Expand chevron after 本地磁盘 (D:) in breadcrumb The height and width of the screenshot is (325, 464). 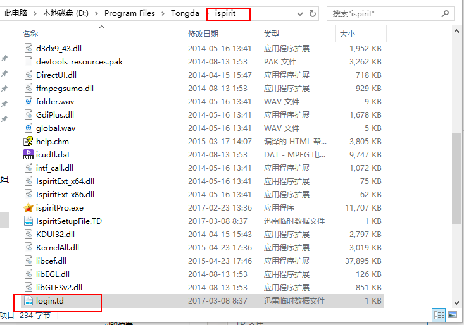pos(96,13)
